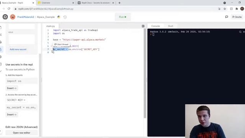Run the program with Run button
Viewport: 245px width, 138px height.
pyautogui.click(x=122, y=17)
